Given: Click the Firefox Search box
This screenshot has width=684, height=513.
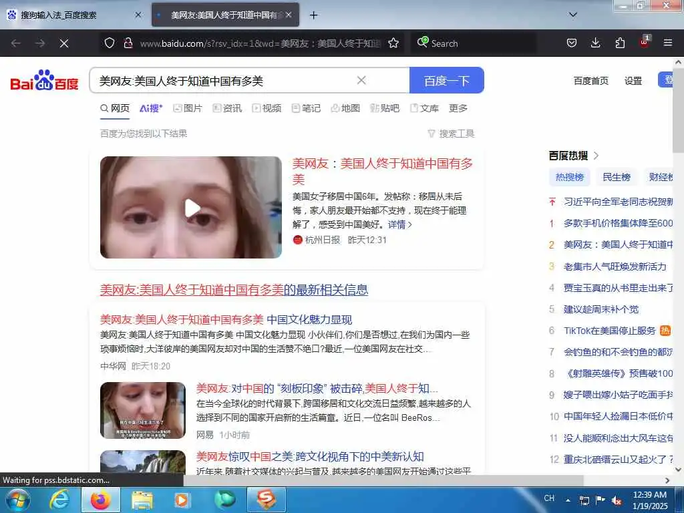Looking at the screenshot, I should click(x=474, y=43).
